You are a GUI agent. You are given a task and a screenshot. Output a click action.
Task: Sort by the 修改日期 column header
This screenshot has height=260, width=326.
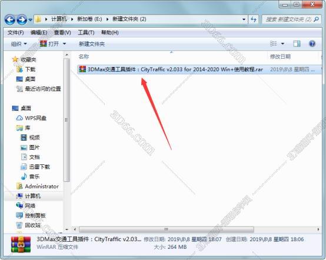(x=280, y=56)
